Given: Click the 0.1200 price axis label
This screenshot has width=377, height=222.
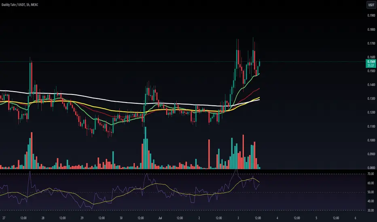Looking at the screenshot, I should (x=371, y=112).
